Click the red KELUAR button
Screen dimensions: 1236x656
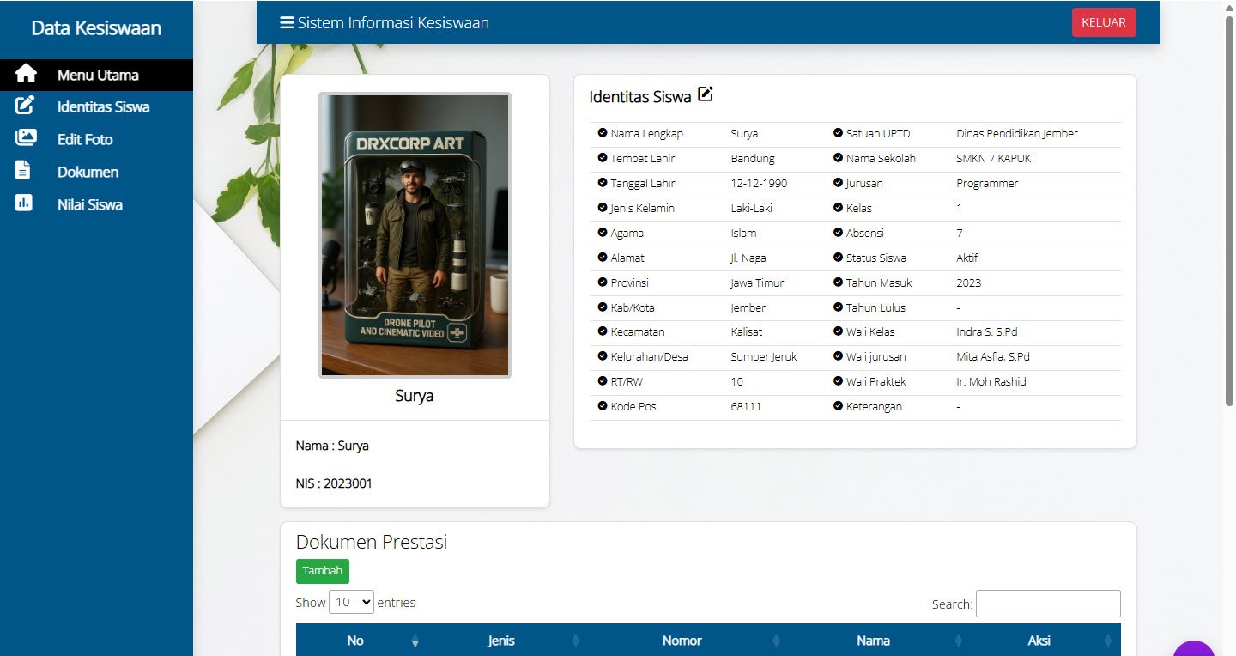click(1104, 22)
